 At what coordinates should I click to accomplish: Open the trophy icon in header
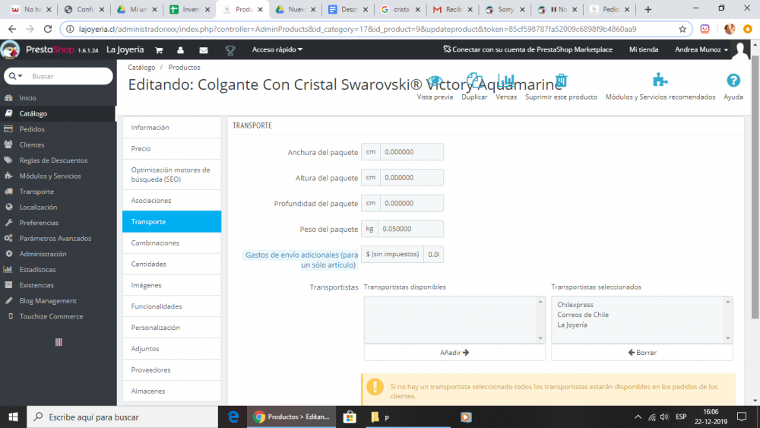coord(230,50)
